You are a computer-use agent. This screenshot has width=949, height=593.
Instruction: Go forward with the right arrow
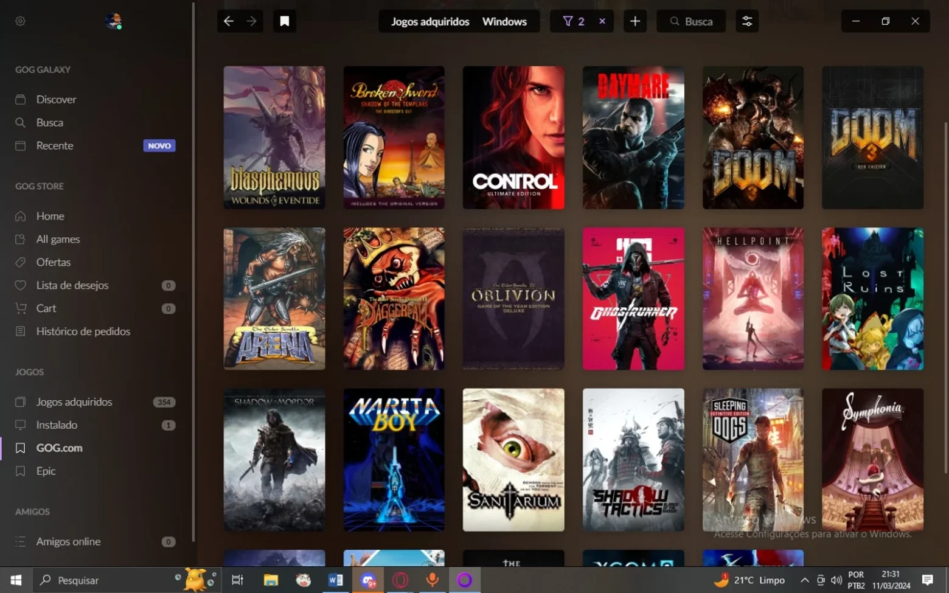click(x=252, y=21)
